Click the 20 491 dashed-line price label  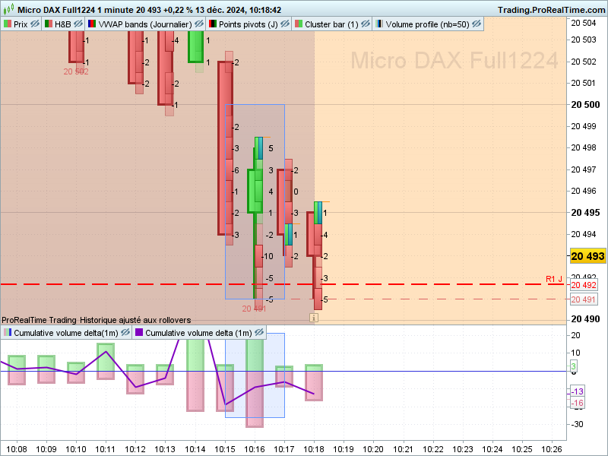pos(583,299)
